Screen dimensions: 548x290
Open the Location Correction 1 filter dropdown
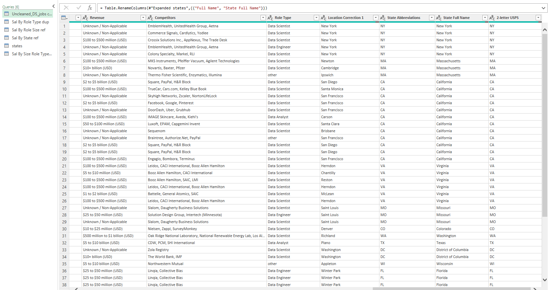point(376,18)
